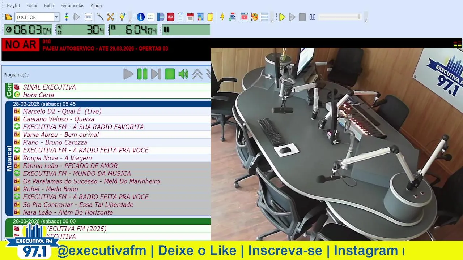This screenshot has width=463, height=260.
Task: Click the colored layout window icon
Action: tap(200, 17)
